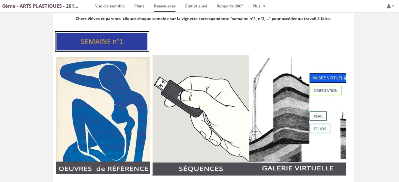Open the Plans tab
Screen dimensions: 399x182
(x=139, y=6)
